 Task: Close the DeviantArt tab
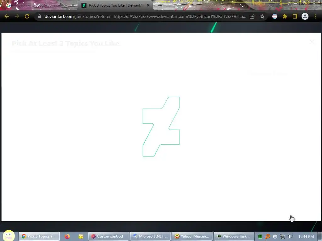[x=148, y=5]
